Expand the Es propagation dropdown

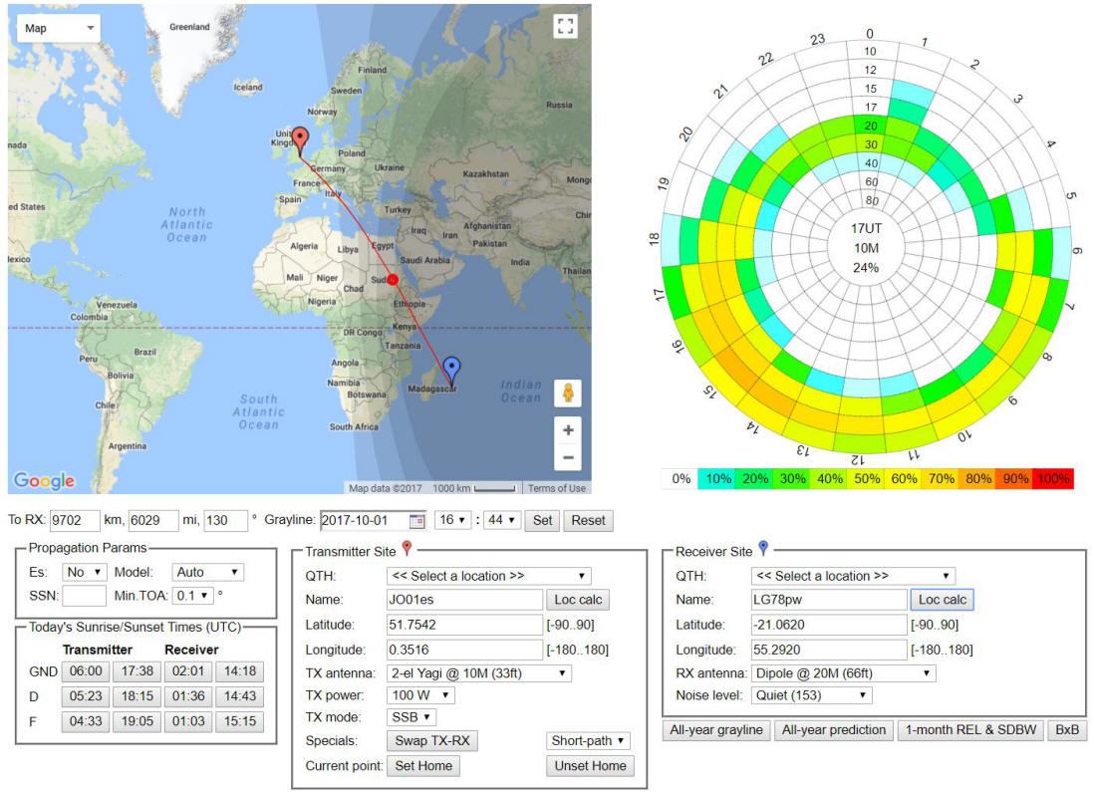coord(85,573)
